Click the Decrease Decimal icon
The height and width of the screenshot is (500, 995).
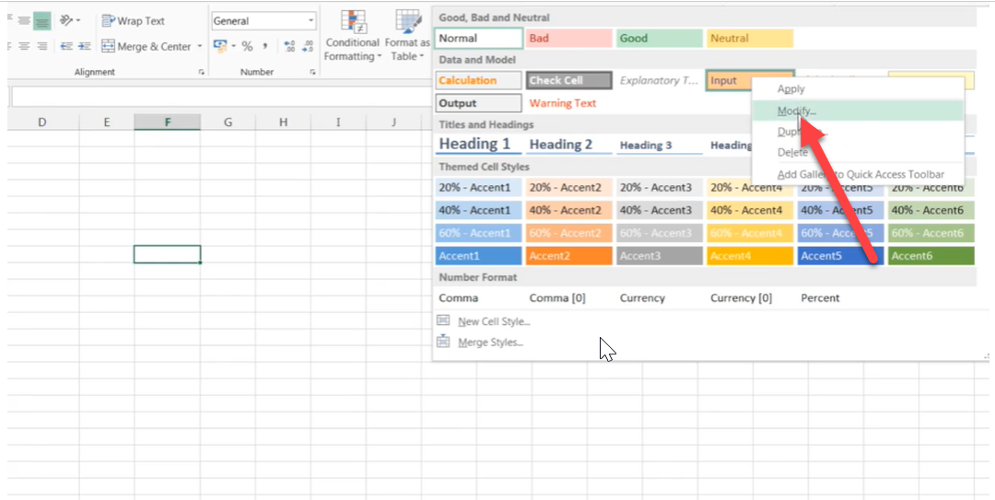click(308, 46)
